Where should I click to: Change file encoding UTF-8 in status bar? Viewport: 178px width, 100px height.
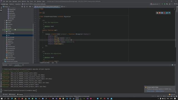click(x=164, y=96)
